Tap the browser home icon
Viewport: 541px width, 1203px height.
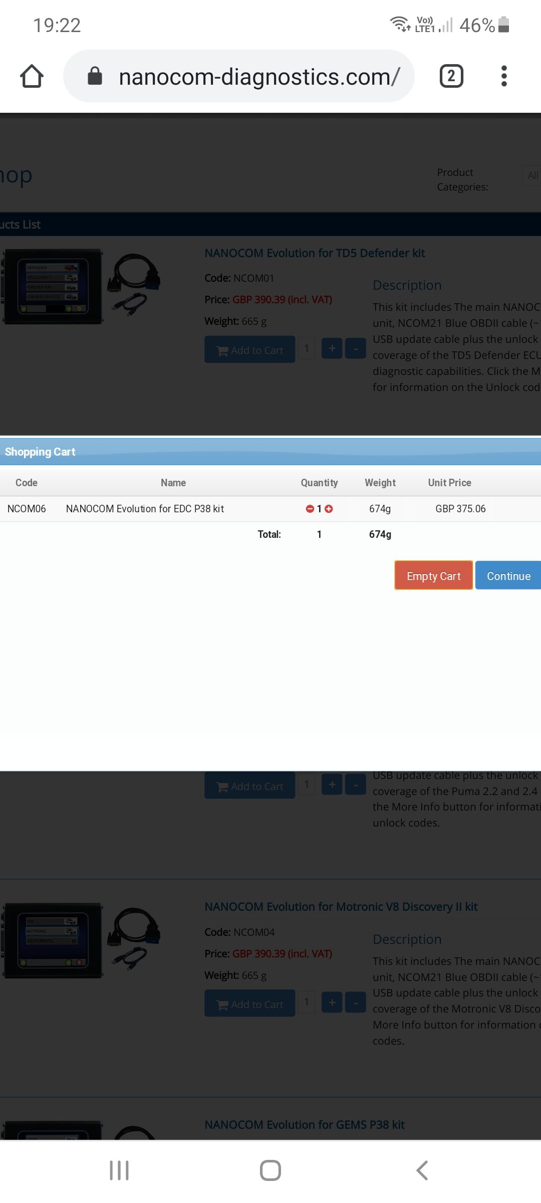click(32, 76)
